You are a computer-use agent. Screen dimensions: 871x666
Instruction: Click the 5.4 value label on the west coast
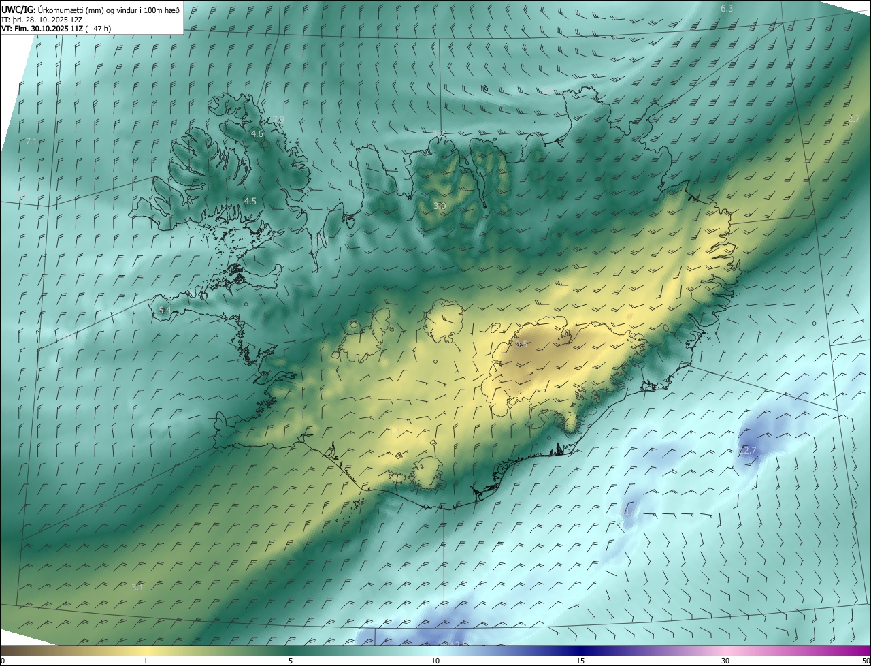[165, 311]
